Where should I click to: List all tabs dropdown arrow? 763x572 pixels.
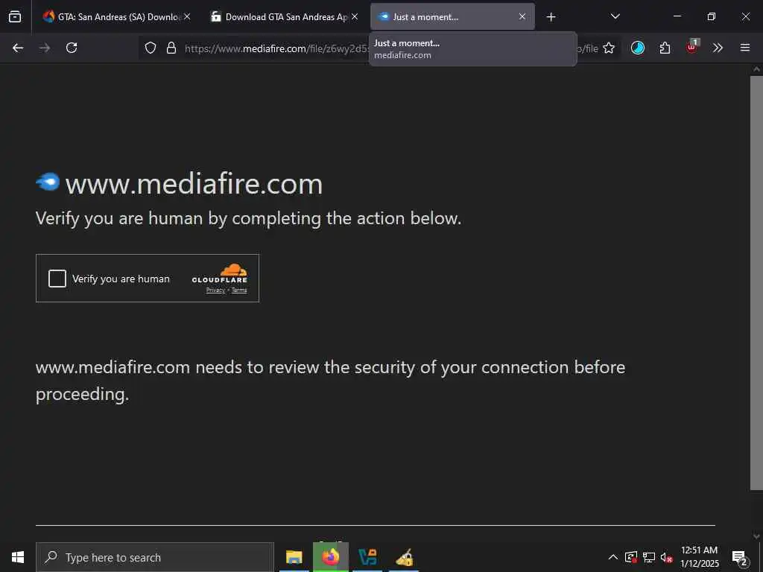(x=615, y=16)
